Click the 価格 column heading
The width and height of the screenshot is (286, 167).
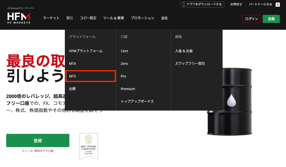(x=179, y=36)
